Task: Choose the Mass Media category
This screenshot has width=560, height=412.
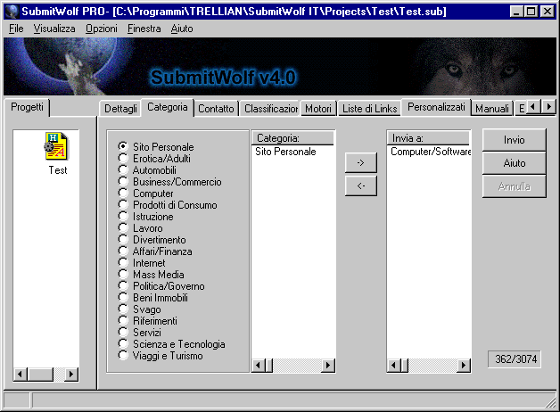Action: 123,274
